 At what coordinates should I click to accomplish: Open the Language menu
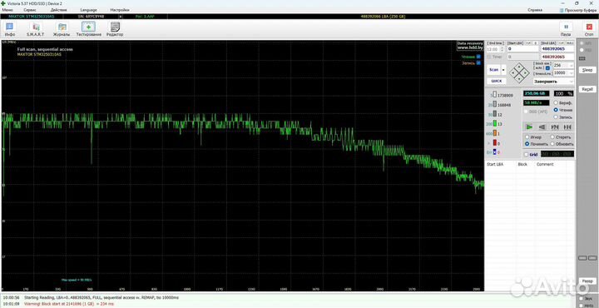point(89,9)
